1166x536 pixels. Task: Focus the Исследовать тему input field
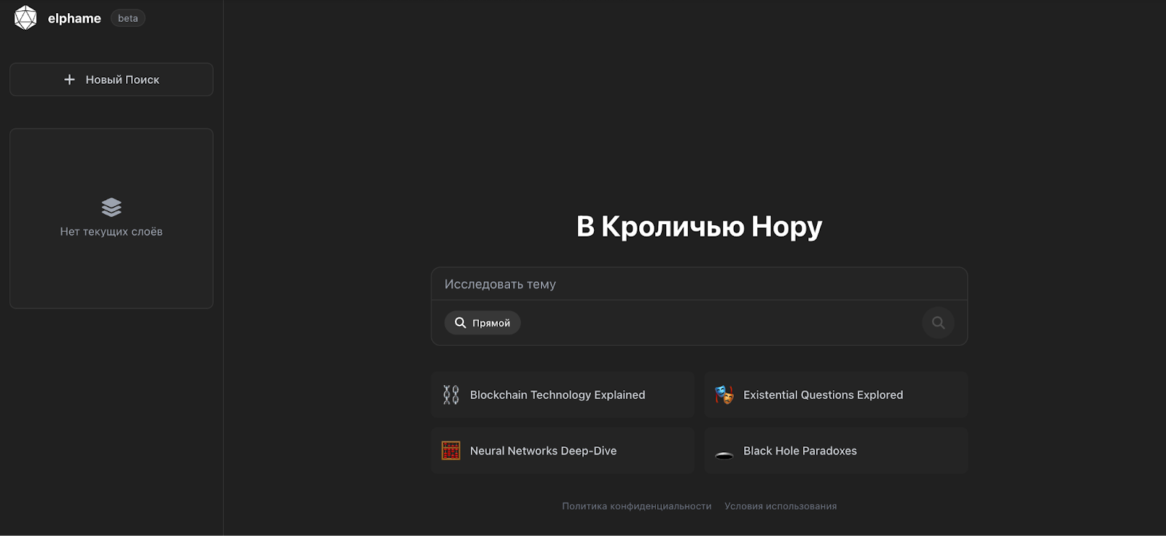698,284
